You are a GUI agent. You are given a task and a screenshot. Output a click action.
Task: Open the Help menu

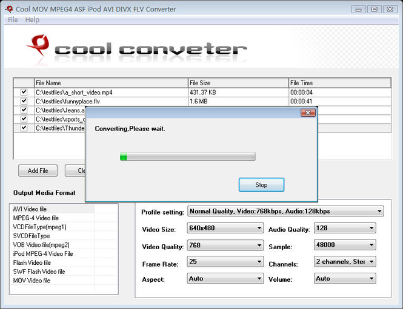pyautogui.click(x=32, y=20)
